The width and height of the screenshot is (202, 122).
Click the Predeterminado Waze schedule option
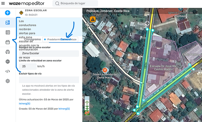[60, 39]
